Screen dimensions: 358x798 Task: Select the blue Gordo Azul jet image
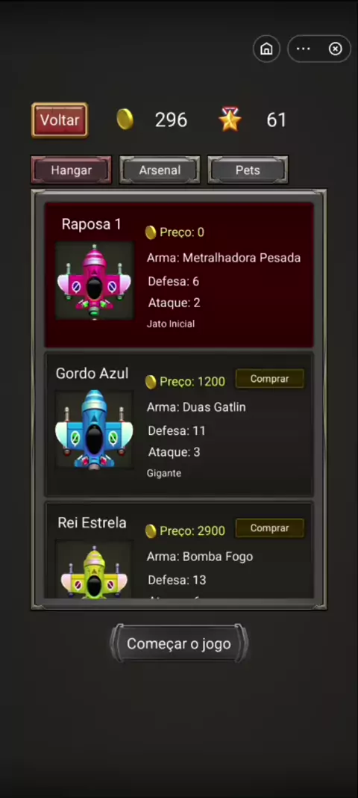point(95,430)
